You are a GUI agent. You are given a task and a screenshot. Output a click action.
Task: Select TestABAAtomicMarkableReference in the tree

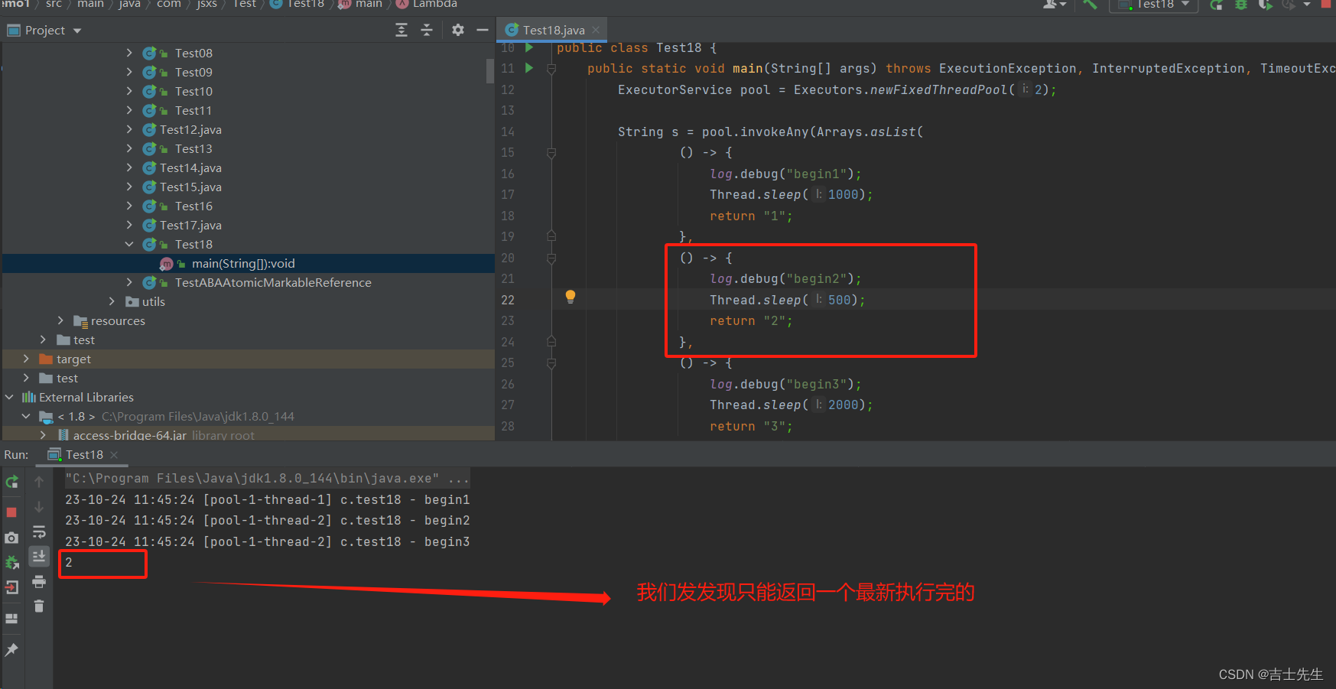point(273,282)
